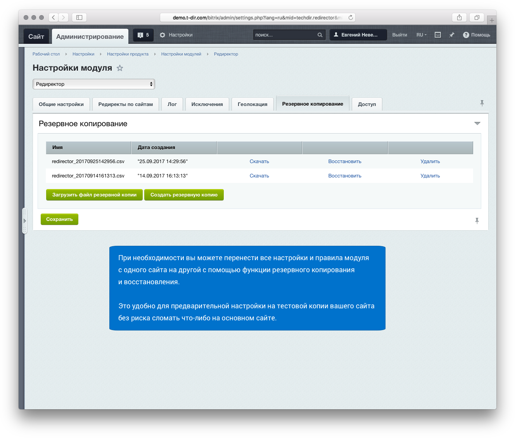Pin the admin top panel
The image size is (515, 438).
[452, 35]
